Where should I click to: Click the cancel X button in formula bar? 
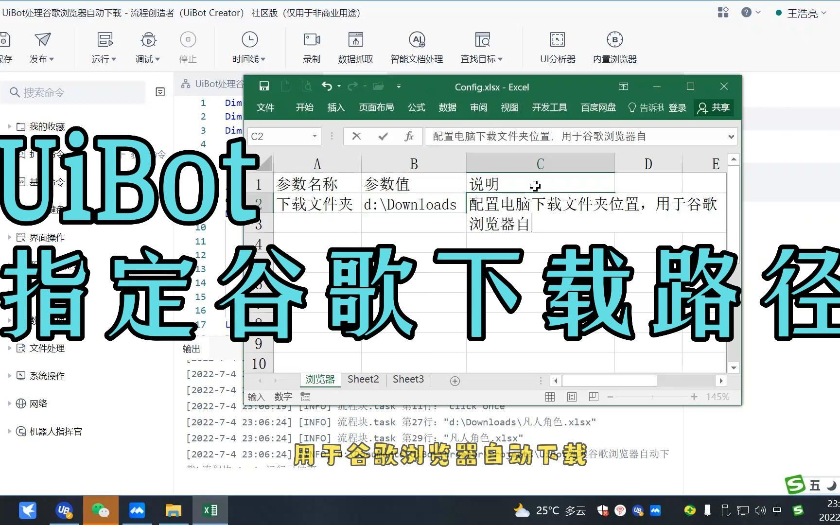click(356, 137)
